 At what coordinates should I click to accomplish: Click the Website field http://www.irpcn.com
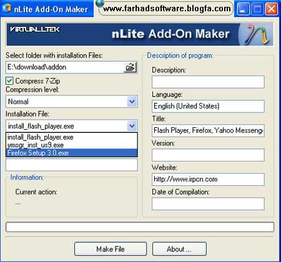[208, 179]
